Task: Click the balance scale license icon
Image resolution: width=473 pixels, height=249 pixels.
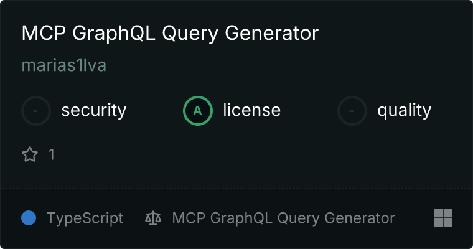Action: (x=153, y=218)
